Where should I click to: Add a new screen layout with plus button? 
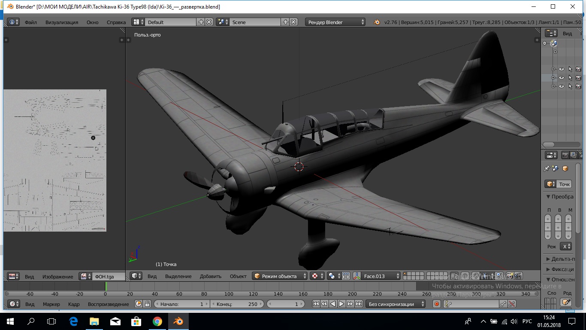click(x=201, y=22)
